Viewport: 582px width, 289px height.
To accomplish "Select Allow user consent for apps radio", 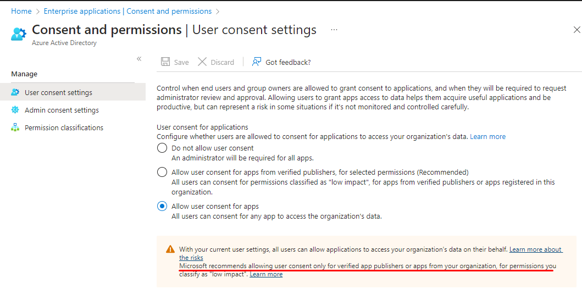I will 162,206.
